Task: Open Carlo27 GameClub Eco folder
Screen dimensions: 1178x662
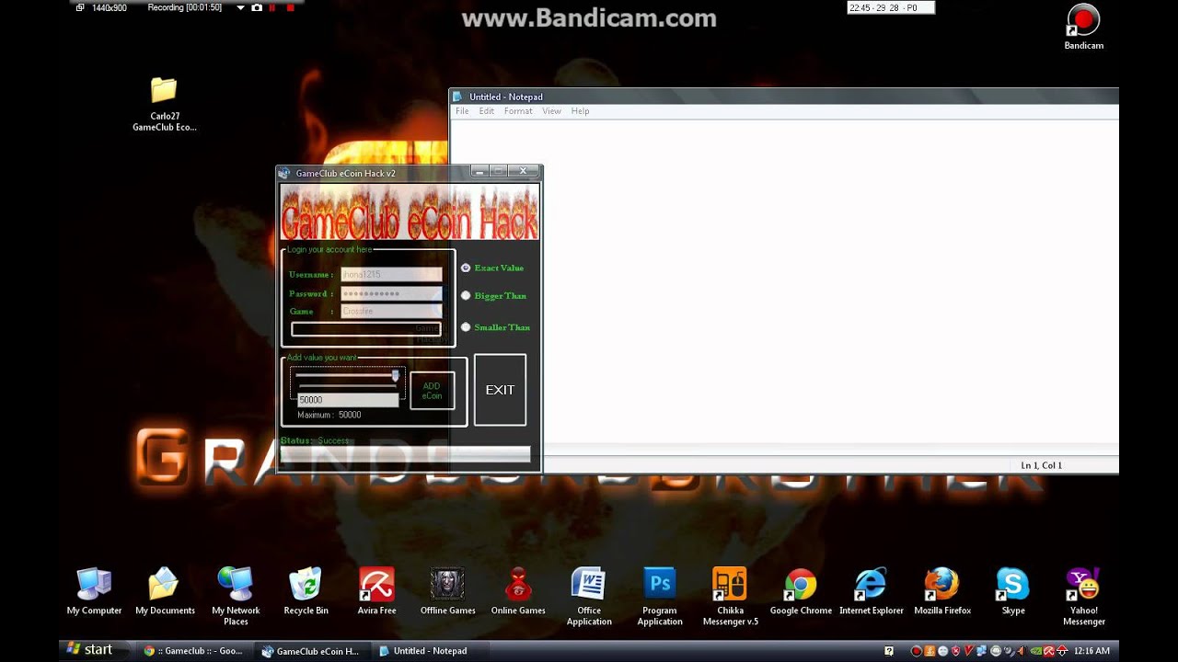Action: point(164,104)
